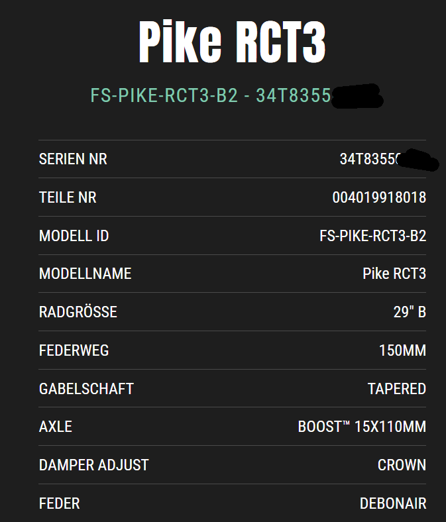Click the TAPERED steerer value
The width and height of the screenshot is (446, 522).
396,388
